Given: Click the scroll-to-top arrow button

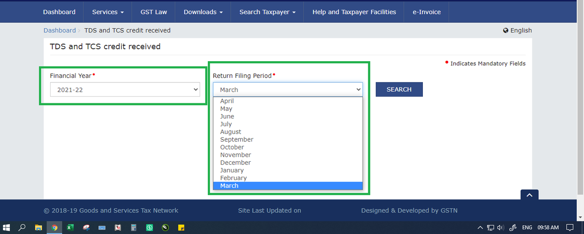Looking at the screenshot, I should [x=529, y=195].
